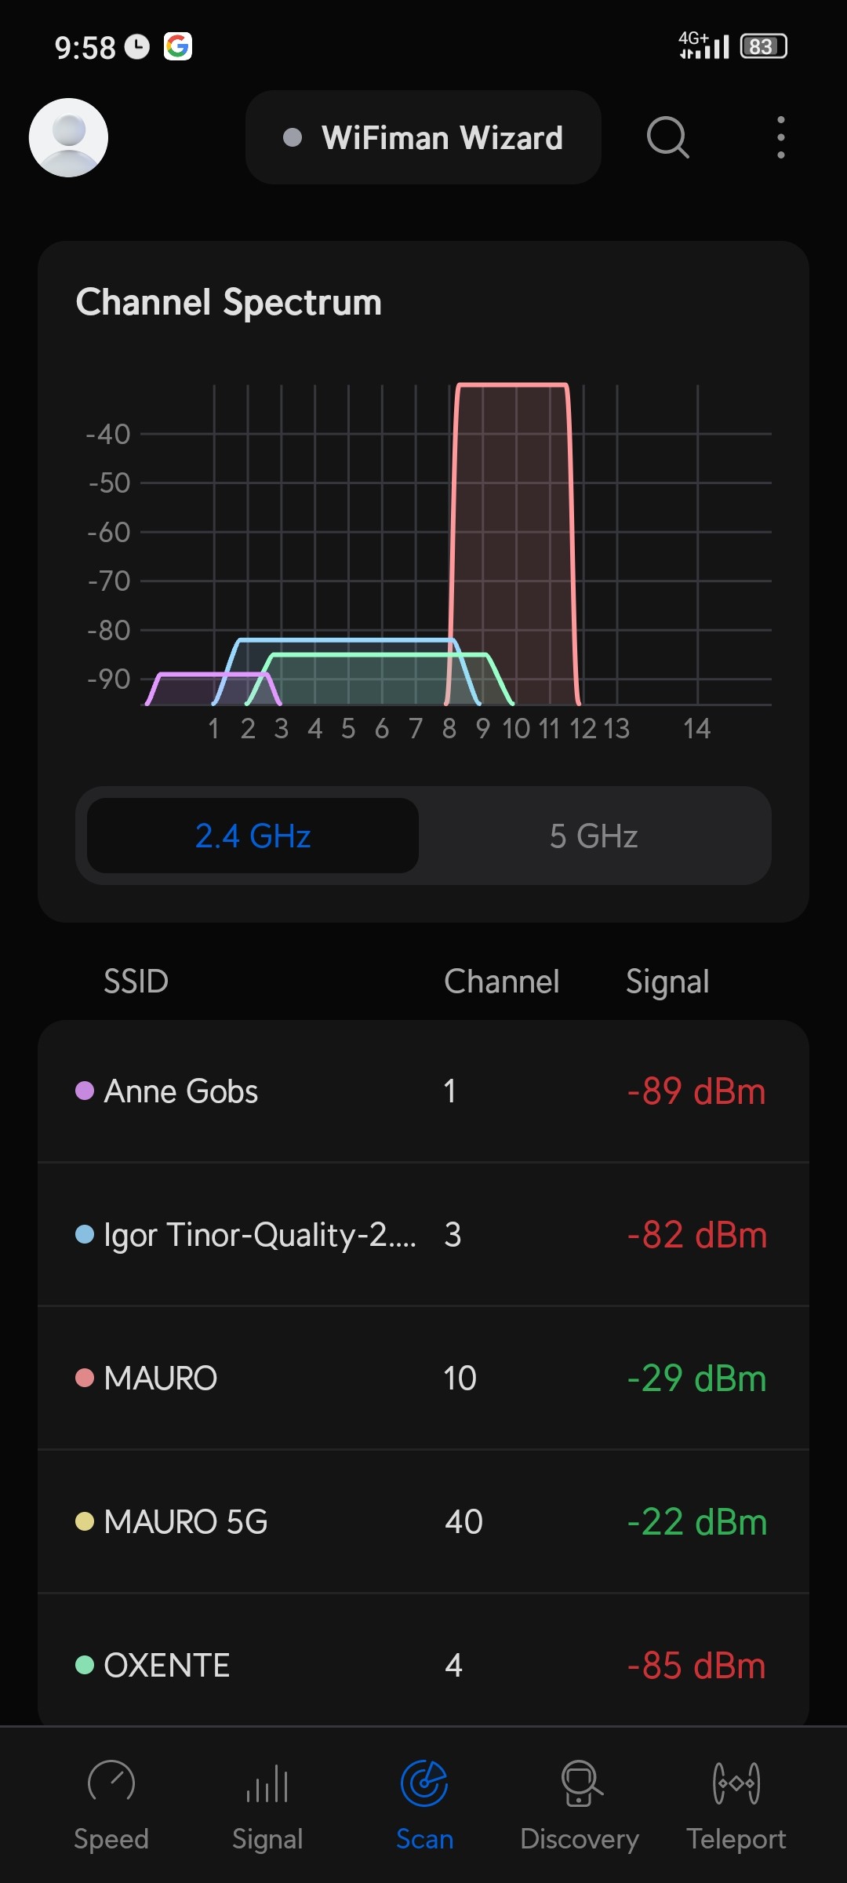Select the Scan radar tab icon
Viewport: 847px width, 1883px height.
[424, 1783]
